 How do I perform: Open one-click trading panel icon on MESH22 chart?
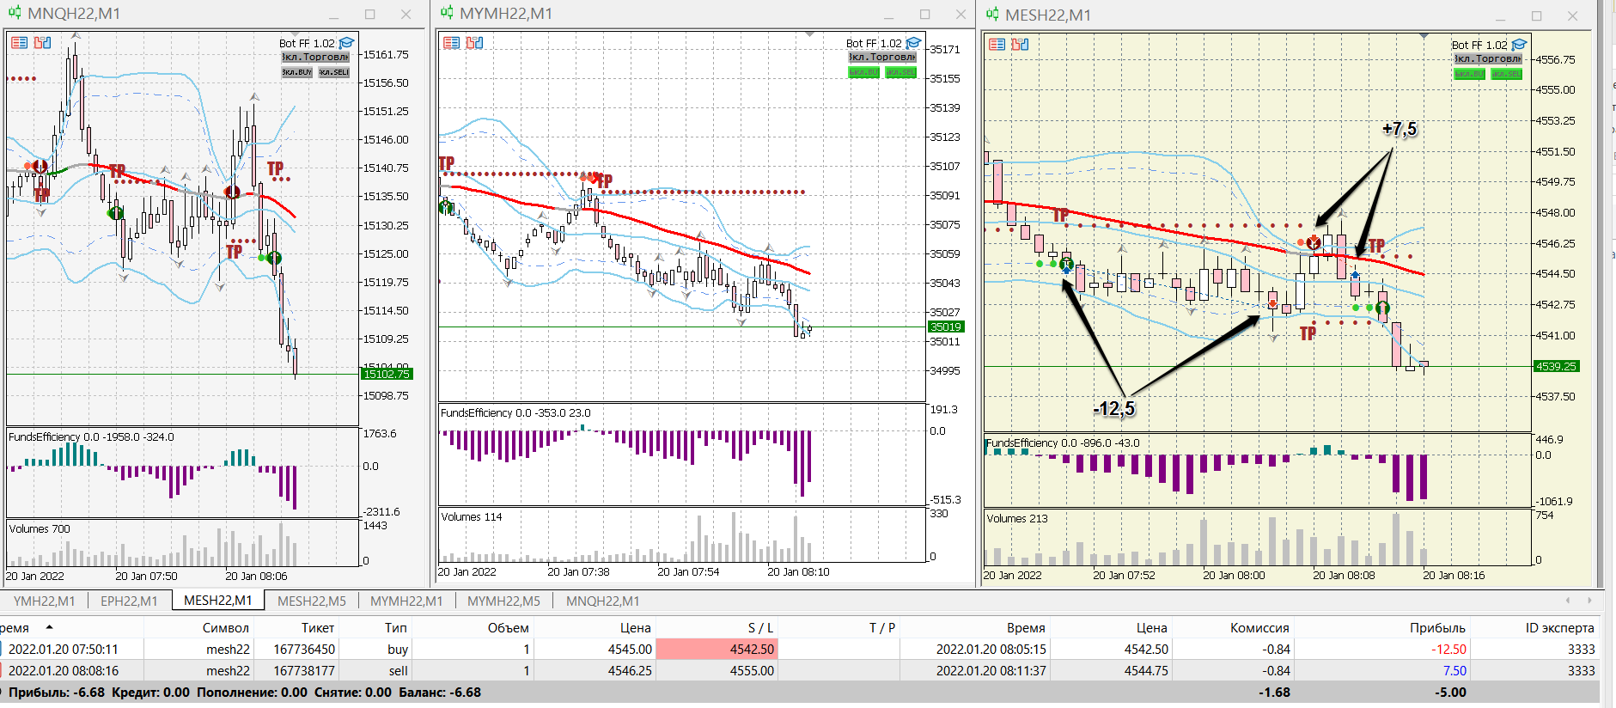point(997,45)
